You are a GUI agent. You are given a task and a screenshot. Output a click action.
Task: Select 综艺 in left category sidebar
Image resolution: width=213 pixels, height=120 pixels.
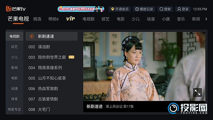[14, 47]
